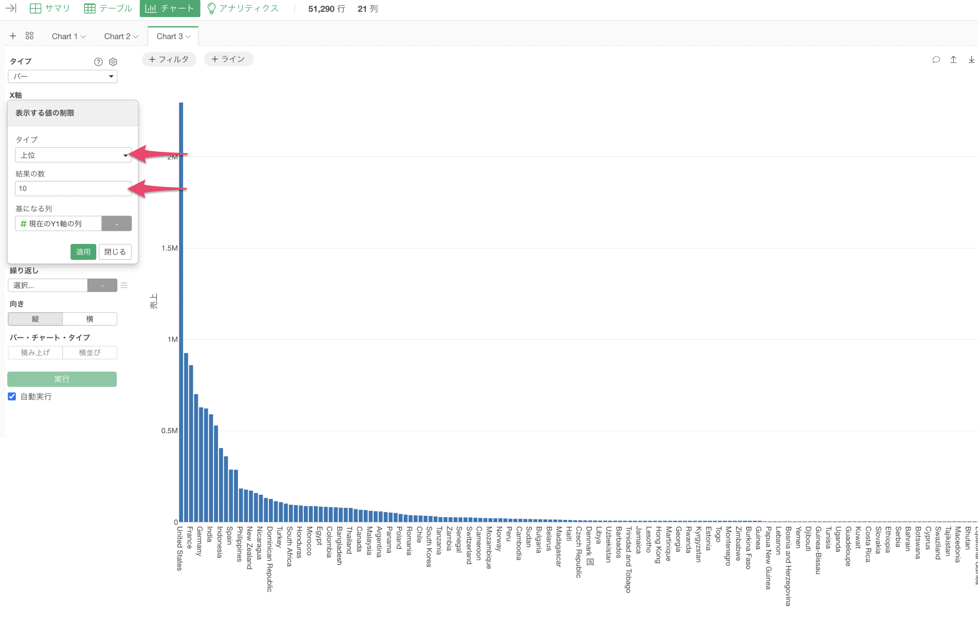Toggle the 自動実行 checkbox

(12, 397)
